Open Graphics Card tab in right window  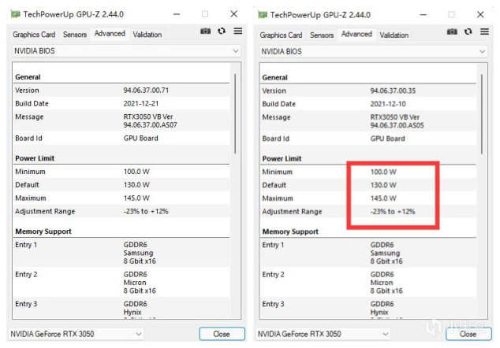click(281, 35)
